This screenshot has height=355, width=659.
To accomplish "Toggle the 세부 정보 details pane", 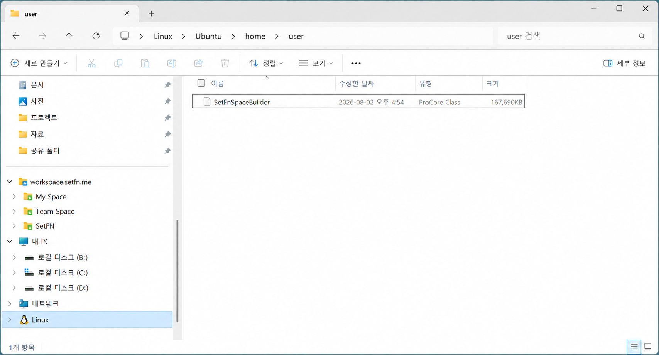I will 624,63.
